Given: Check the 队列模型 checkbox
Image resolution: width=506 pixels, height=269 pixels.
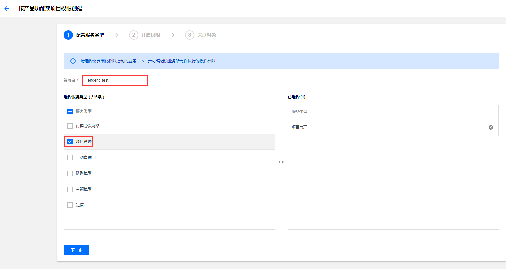Looking at the screenshot, I should pos(70,173).
